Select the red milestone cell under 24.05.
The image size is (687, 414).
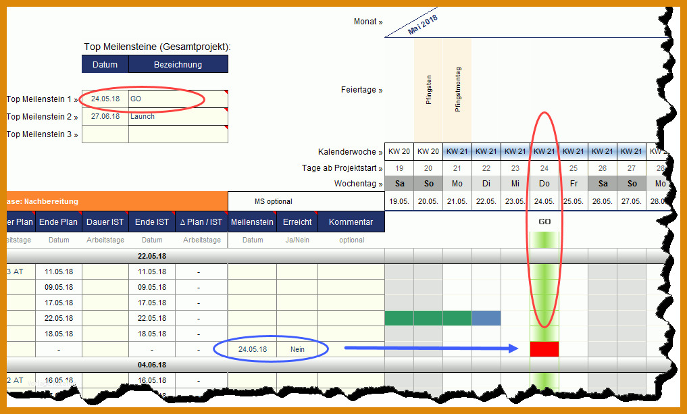coord(544,349)
